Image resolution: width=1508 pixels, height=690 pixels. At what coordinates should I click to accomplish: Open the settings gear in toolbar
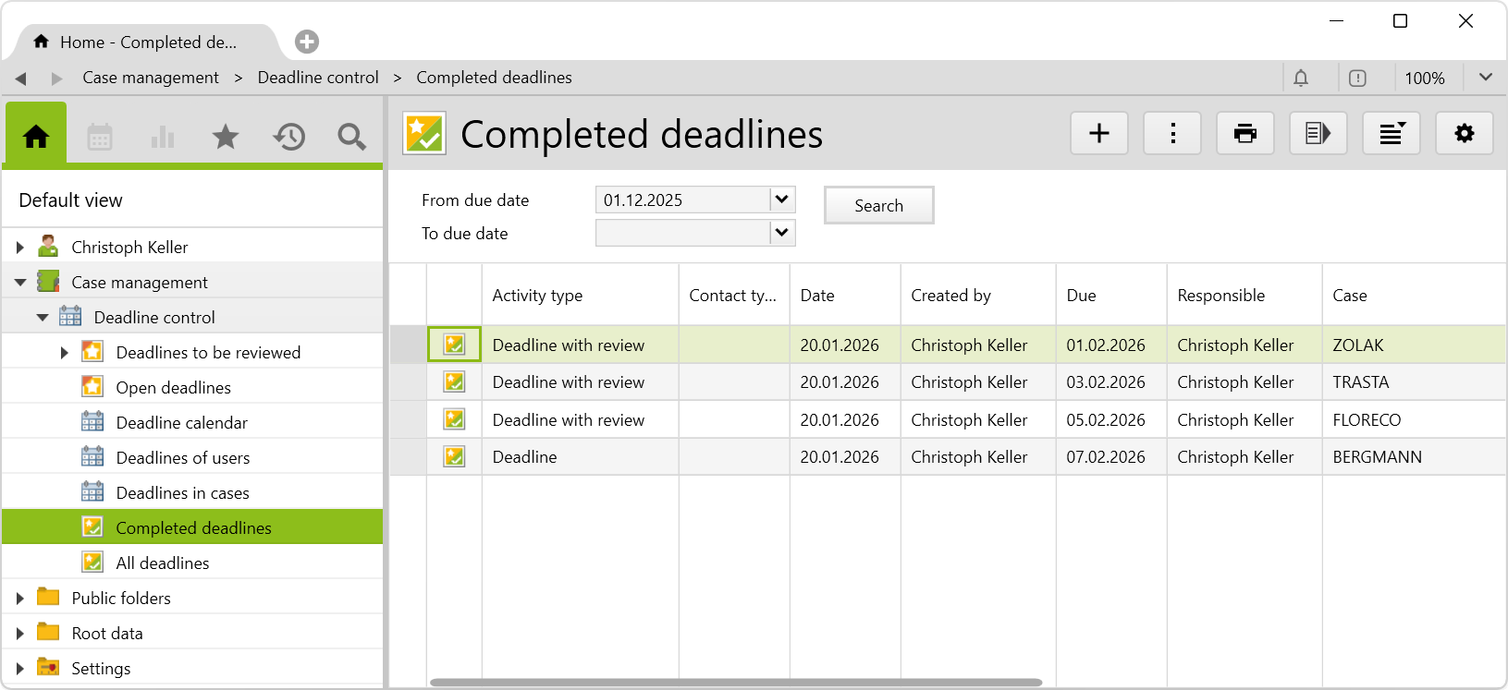[1464, 134]
